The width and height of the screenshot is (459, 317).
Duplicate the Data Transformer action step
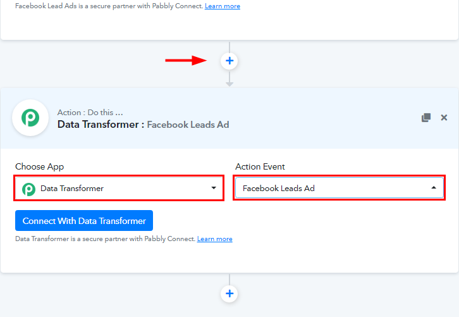pos(426,118)
